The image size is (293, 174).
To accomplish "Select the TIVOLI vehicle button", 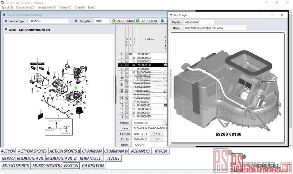I will [113, 158].
